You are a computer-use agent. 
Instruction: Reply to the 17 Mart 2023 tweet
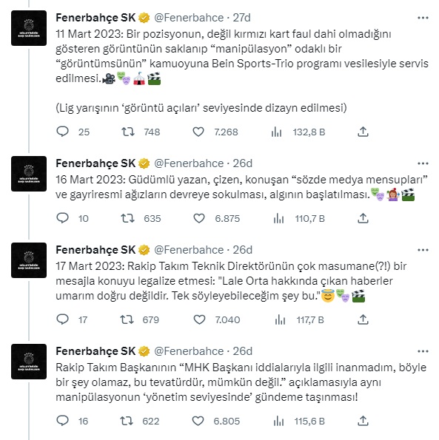click(62, 319)
